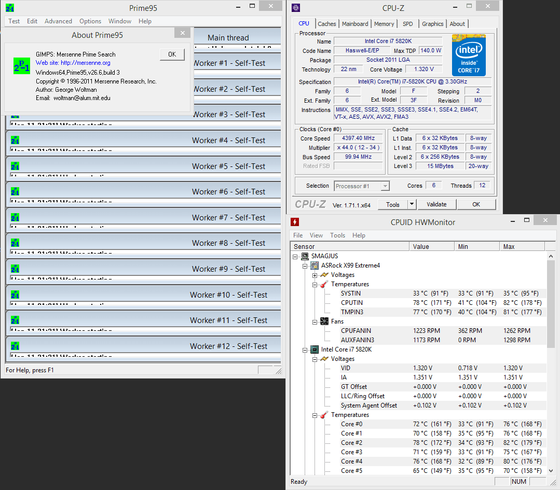Click the Intel Core i7 5820K chip icon
The image size is (560, 490).
315,349
